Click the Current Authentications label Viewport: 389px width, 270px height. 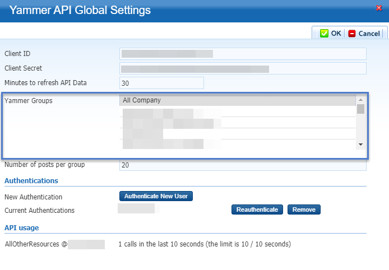pyautogui.click(x=39, y=211)
